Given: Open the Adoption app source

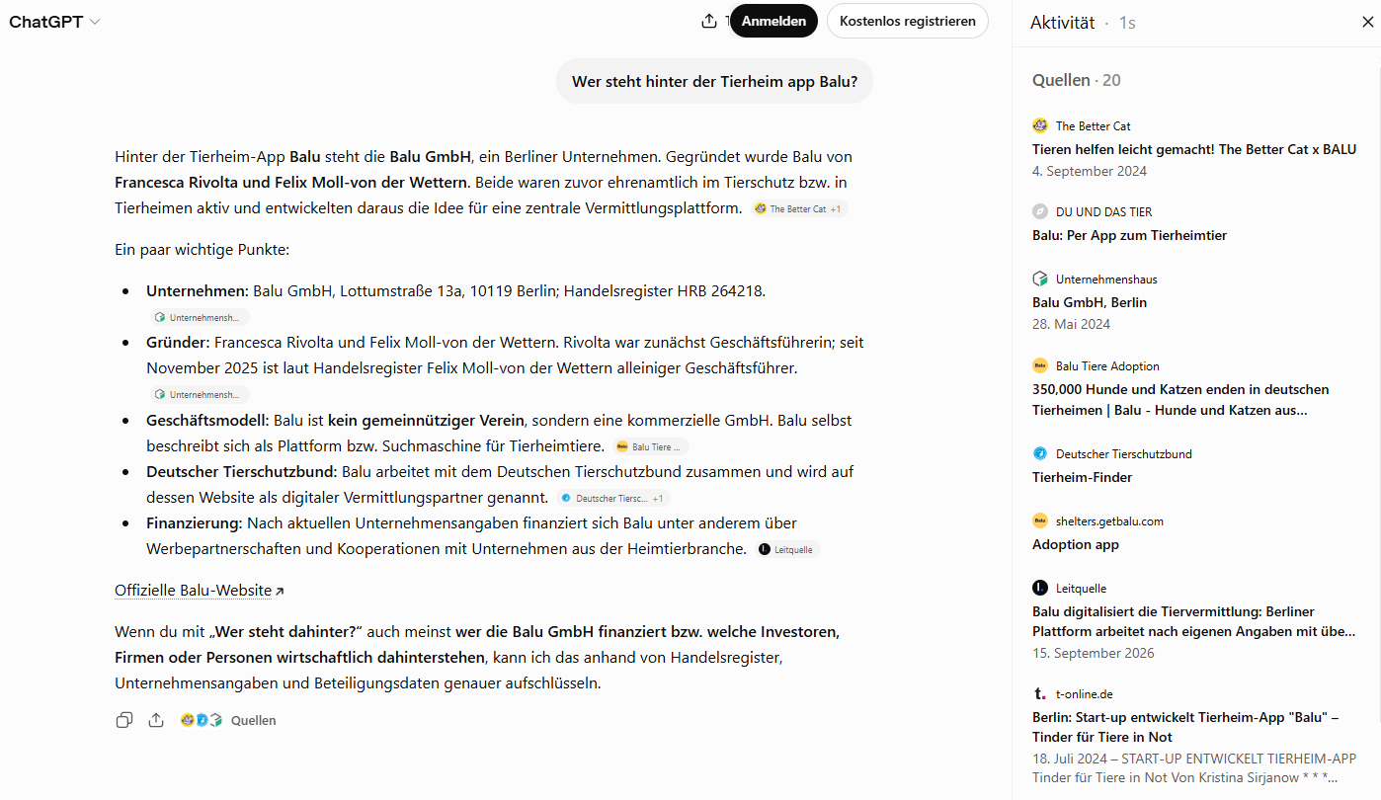Looking at the screenshot, I should click(1076, 544).
